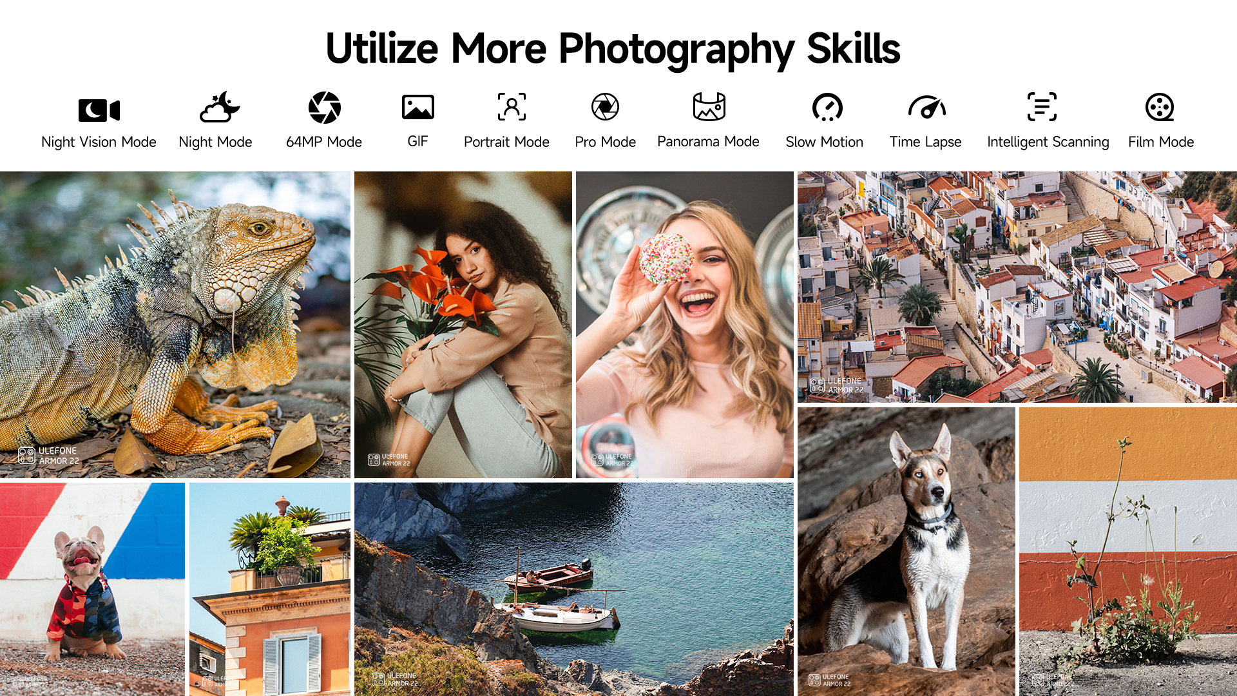Open the aerial town rooftops photo
The width and height of the screenshot is (1237, 696).
click(x=1017, y=287)
